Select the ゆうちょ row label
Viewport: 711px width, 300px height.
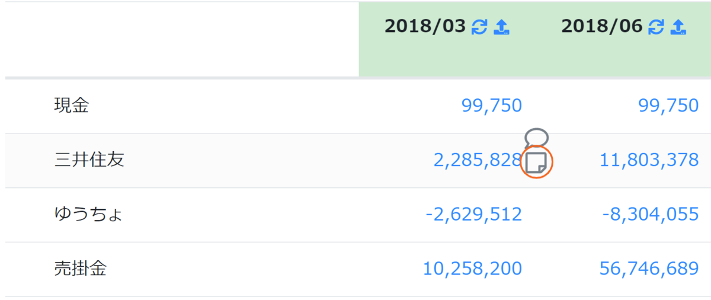click(x=88, y=215)
